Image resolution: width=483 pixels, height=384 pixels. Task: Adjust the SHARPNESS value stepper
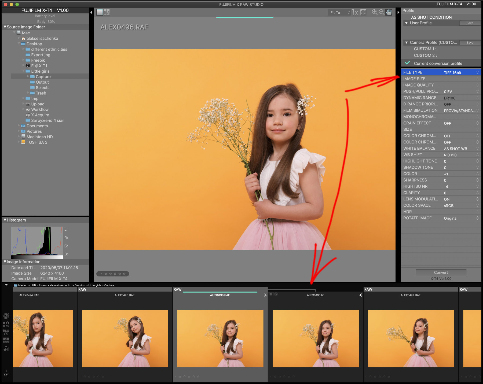477,180
